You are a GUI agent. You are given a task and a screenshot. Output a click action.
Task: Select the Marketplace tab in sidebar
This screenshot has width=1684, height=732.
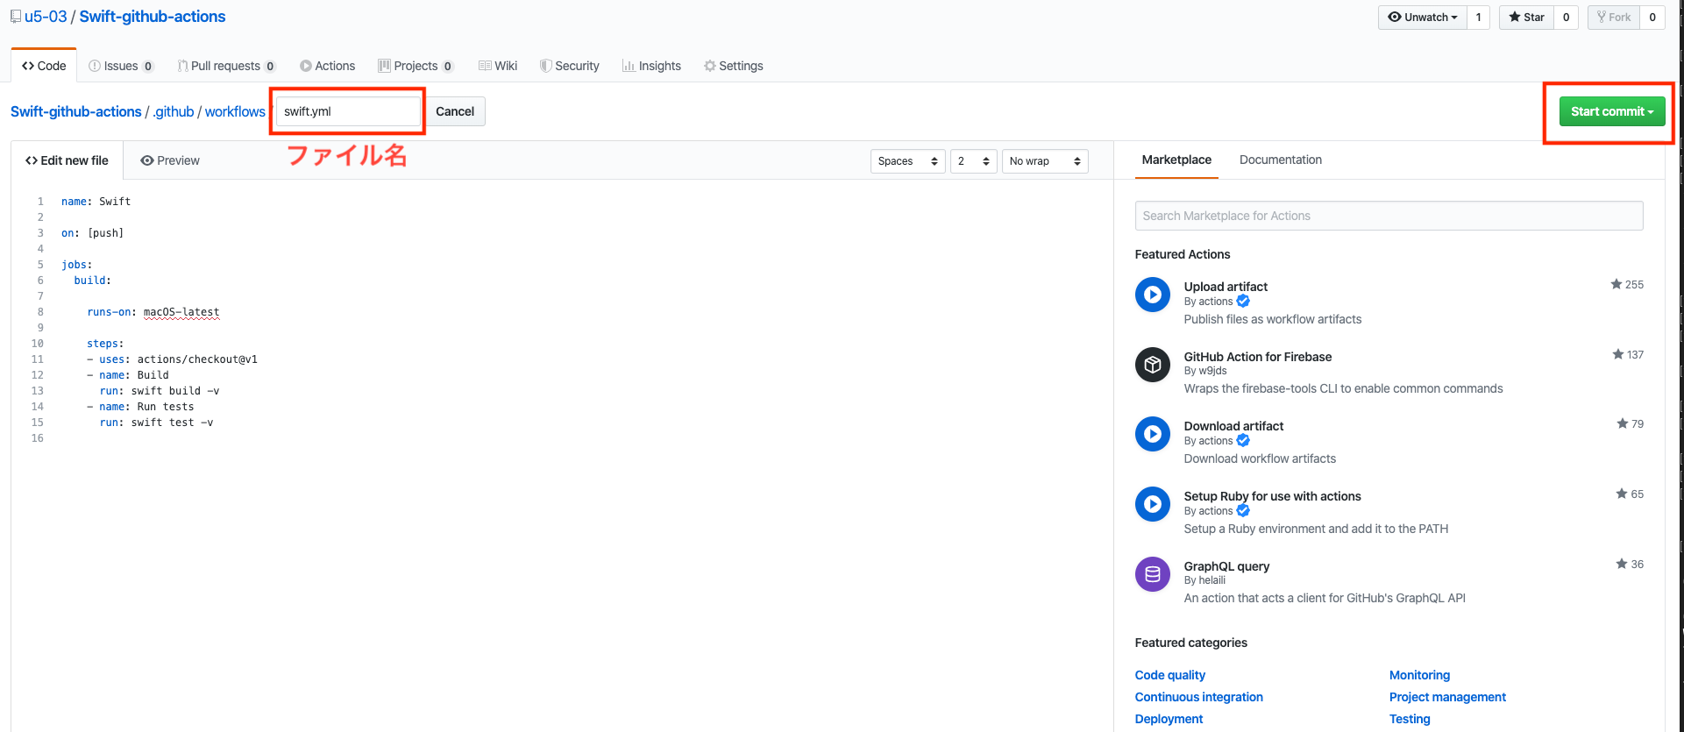pyautogui.click(x=1176, y=160)
